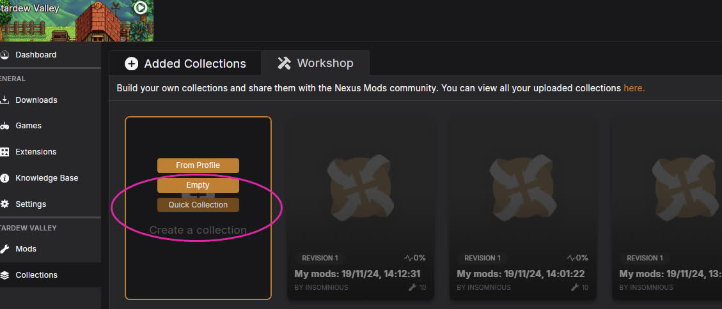Open the Extensions page
Image resolution: width=722 pixels, height=309 pixels.
(51, 152)
